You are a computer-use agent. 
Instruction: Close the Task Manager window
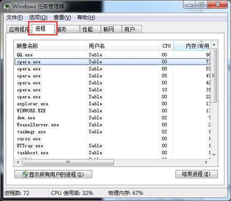tap(217, 5)
